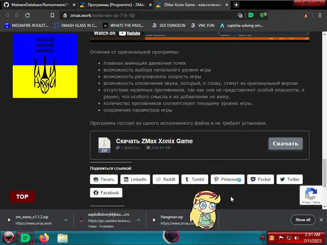327x245 pixels.
Task: Share the page on Reddit
Action: coord(166,179)
